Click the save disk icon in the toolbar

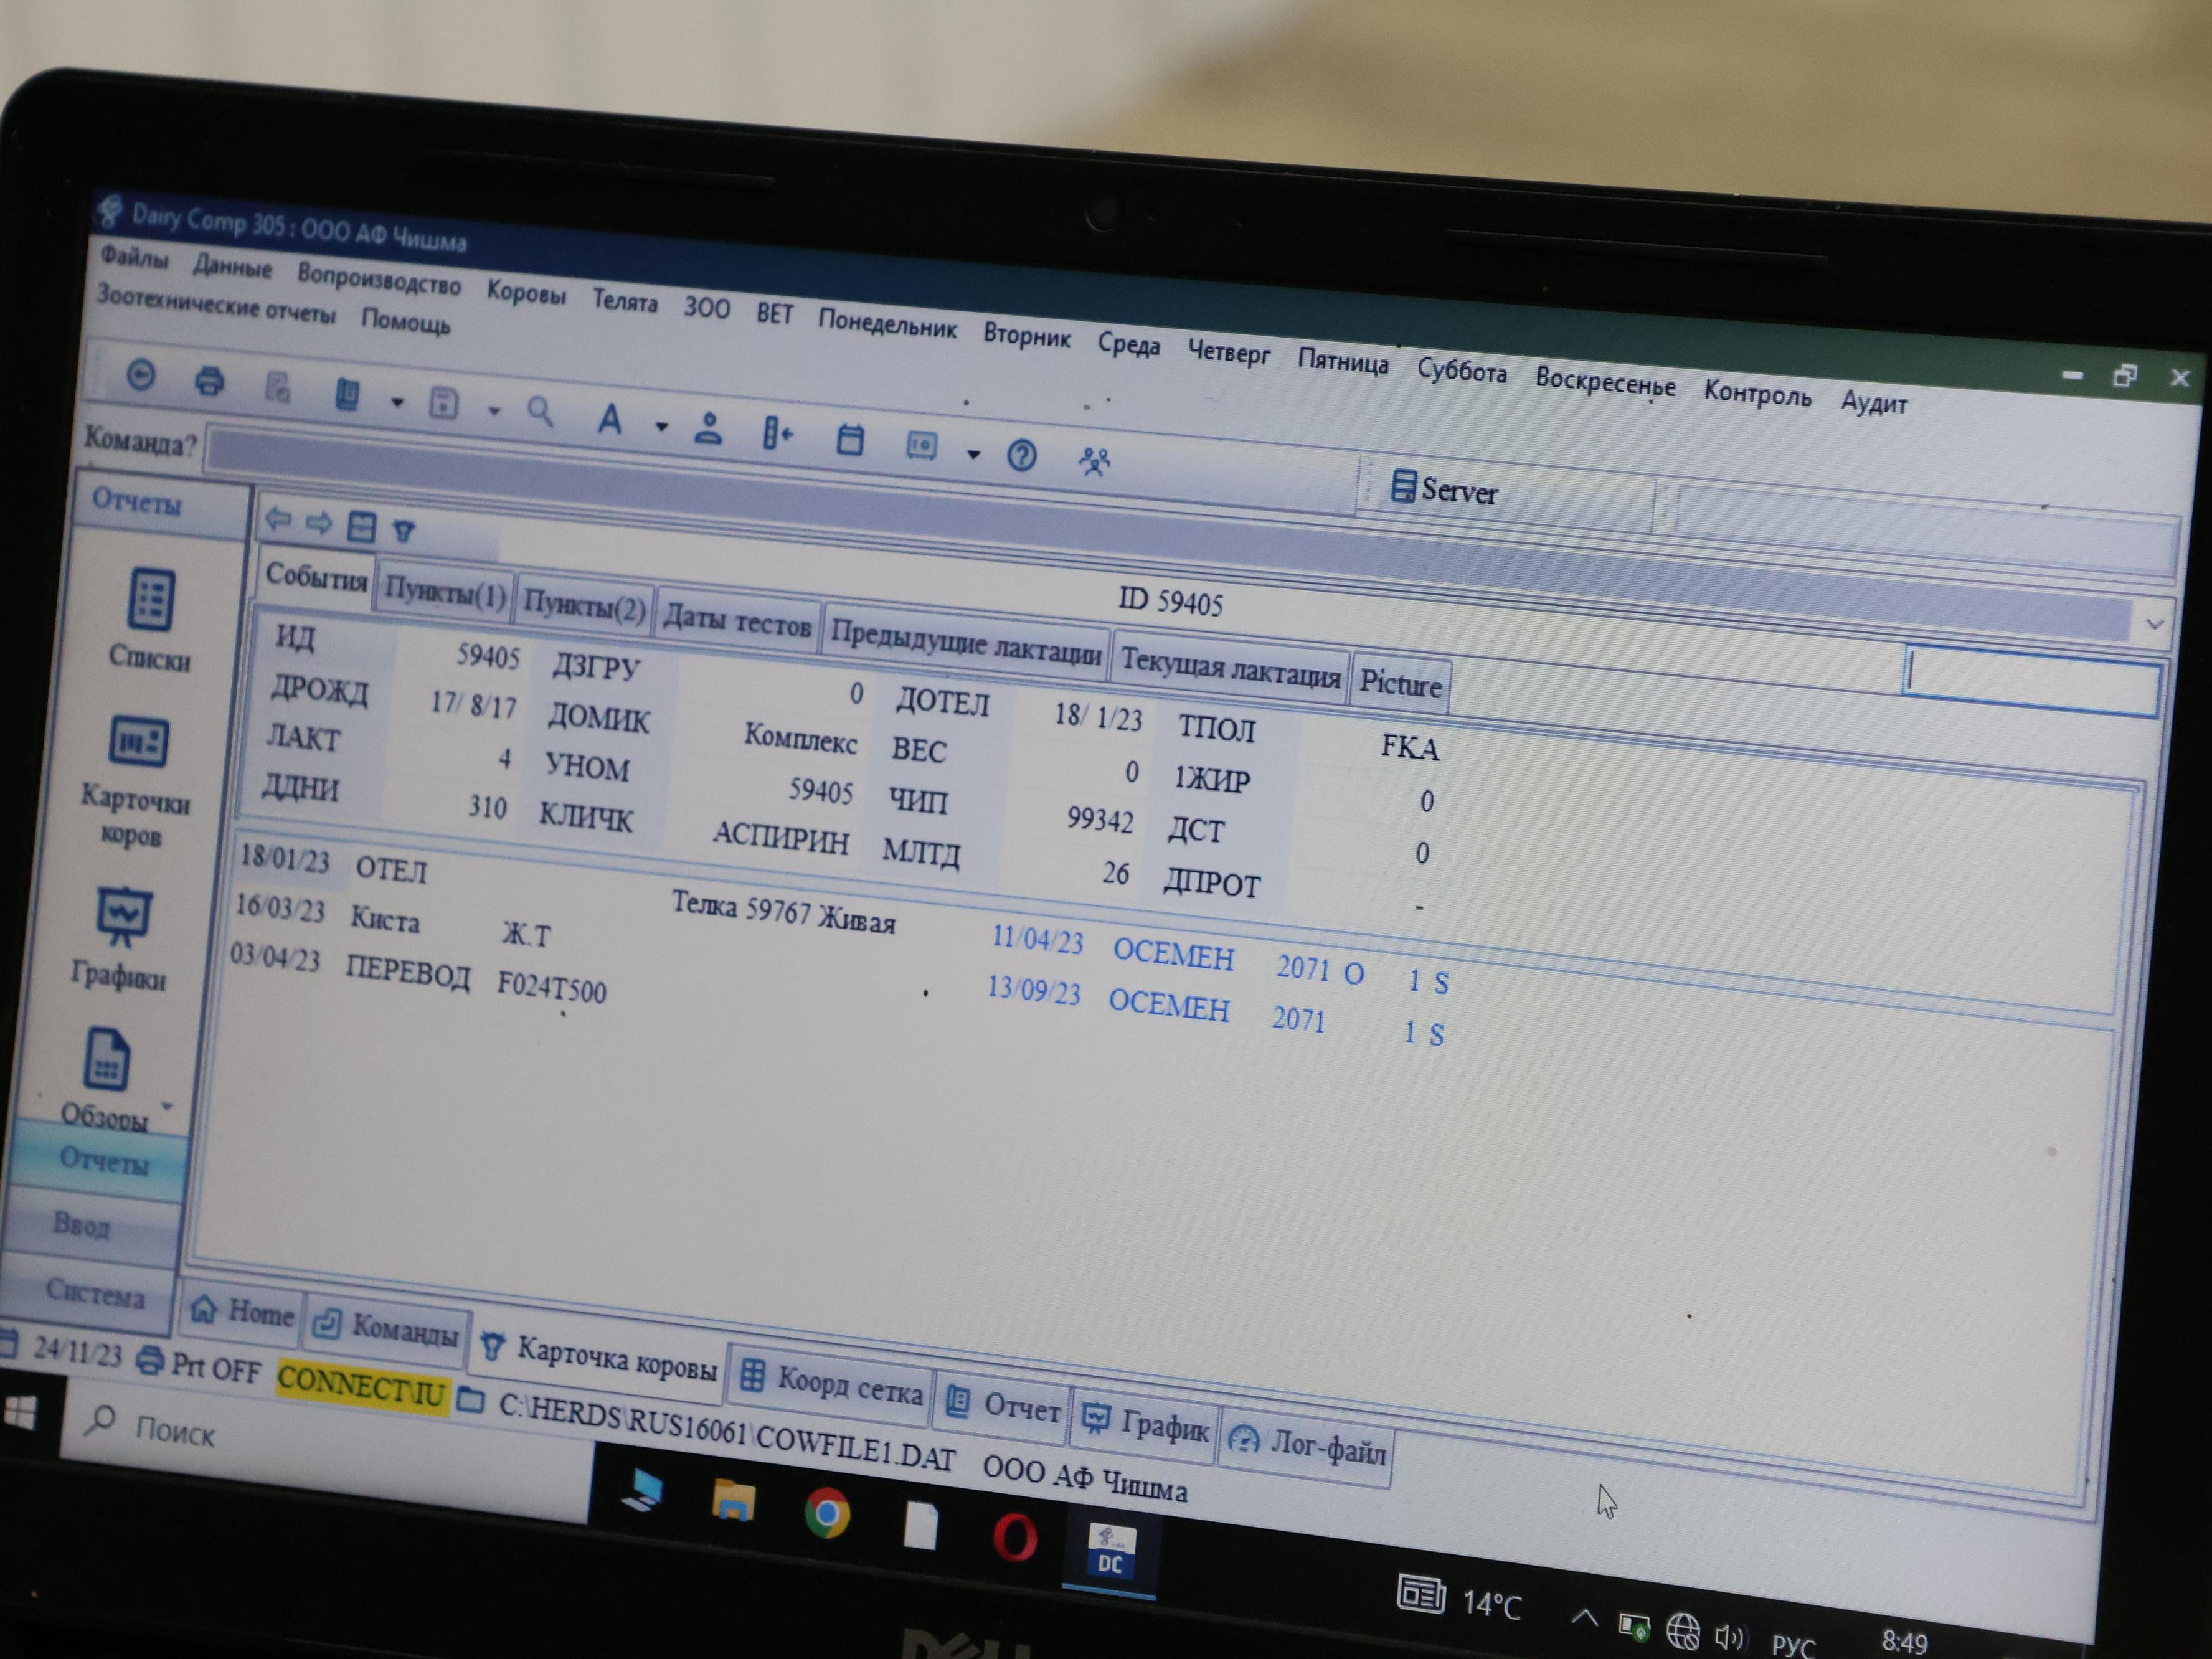click(443, 403)
